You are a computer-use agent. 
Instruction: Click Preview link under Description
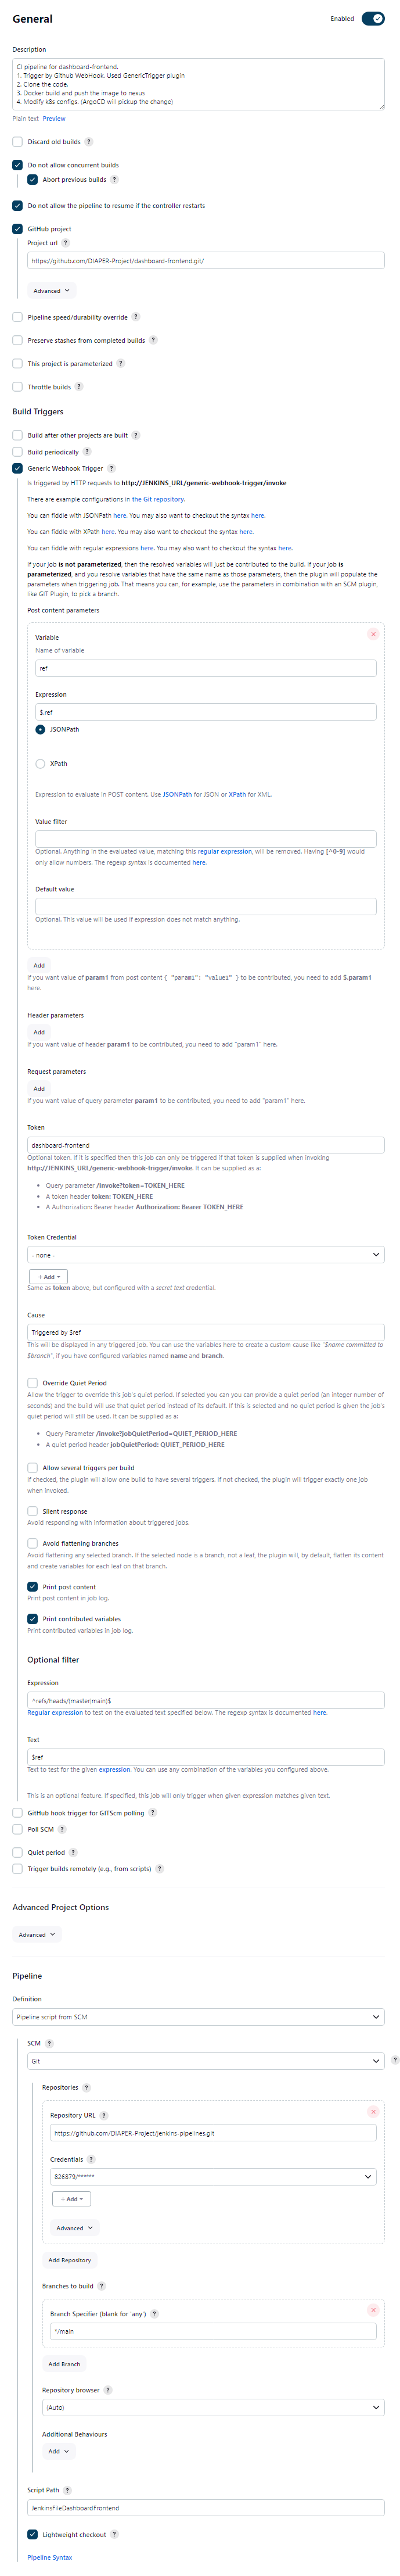(54, 119)
